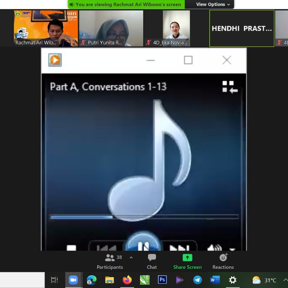Switch media player to library view
Viewport: 288px width, 288px height.
[x=230, y=87]
